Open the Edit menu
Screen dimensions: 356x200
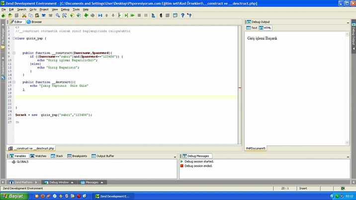(11, 9)
